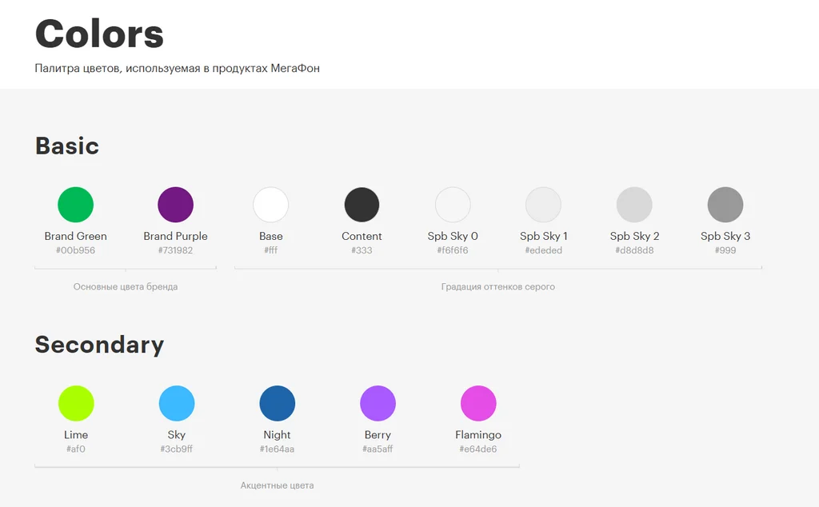This screenshot has width=819, height=507.
Task: Click the Basic section heading
Action: tap(67, 146)
